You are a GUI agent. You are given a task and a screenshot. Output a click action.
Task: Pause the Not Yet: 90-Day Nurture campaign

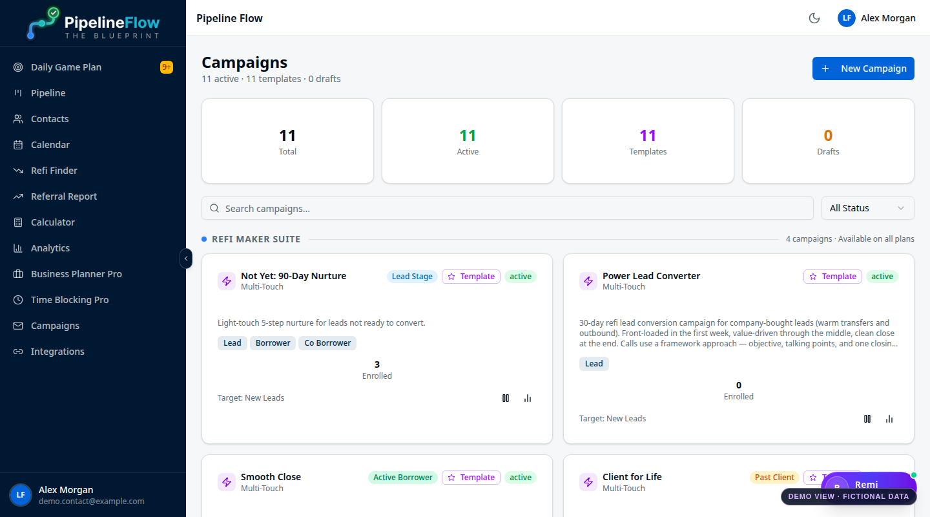click(506, 398)
